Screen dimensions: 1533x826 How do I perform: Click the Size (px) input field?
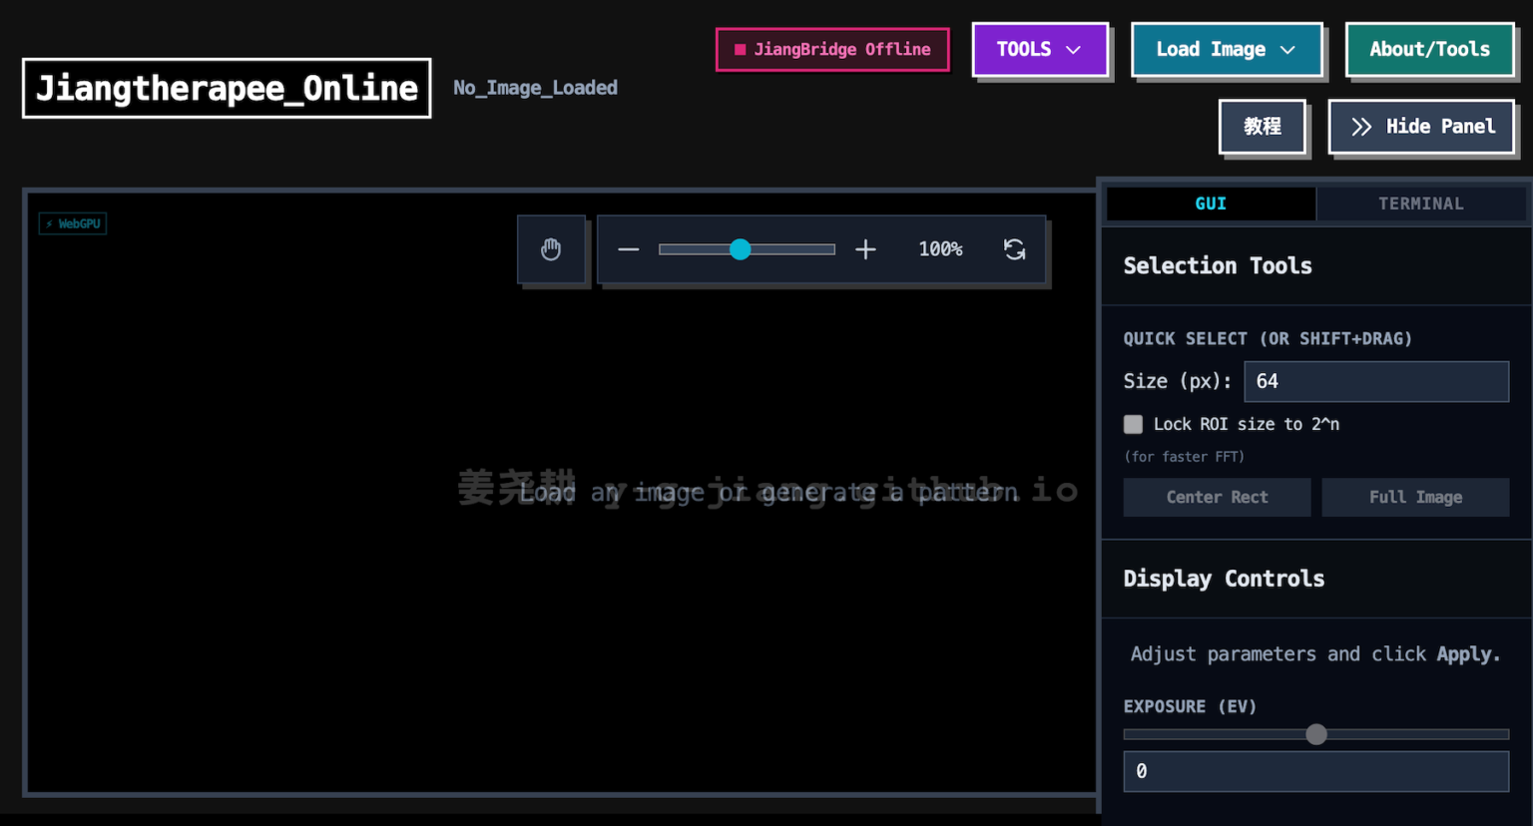(x=1375, y=381)
